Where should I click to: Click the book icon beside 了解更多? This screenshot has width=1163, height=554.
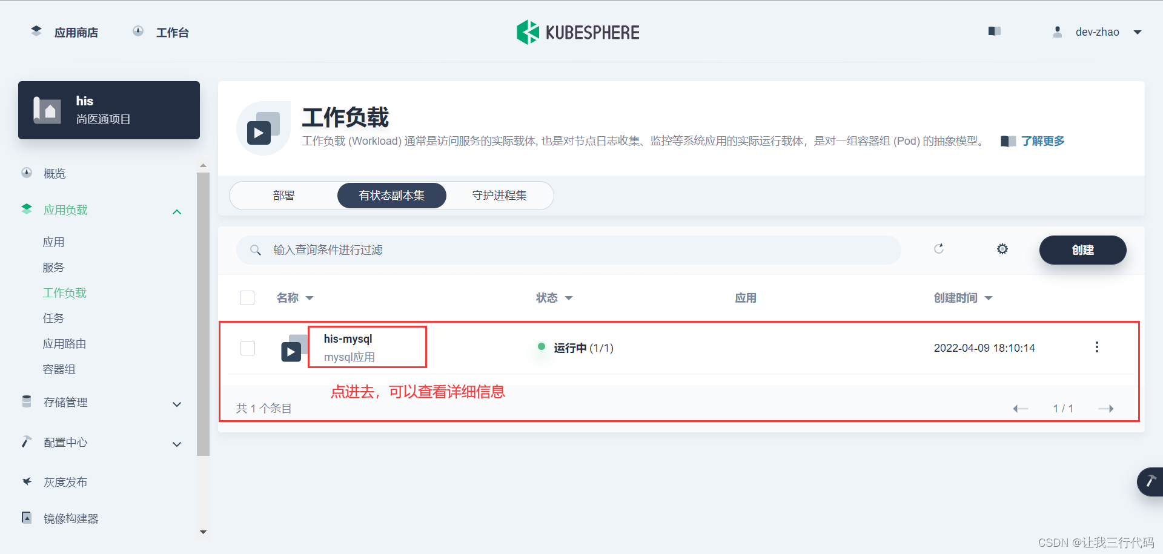point(1008,141)
